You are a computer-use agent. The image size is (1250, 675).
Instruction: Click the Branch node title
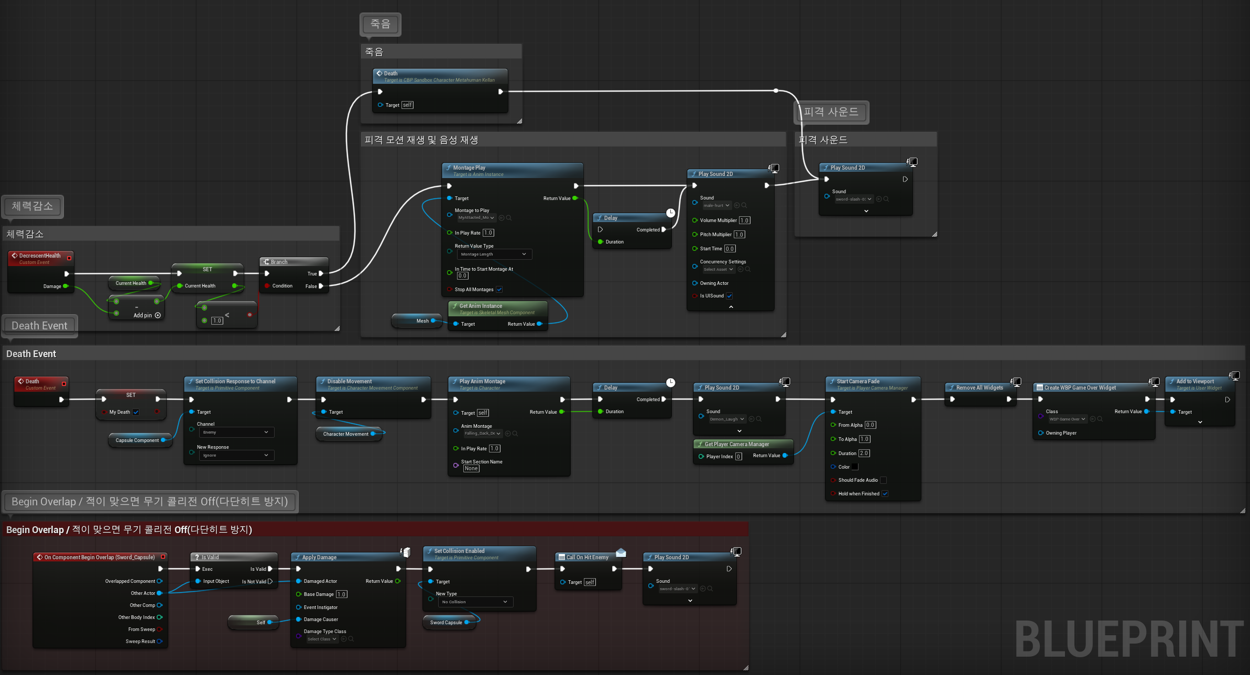(279, 262)
